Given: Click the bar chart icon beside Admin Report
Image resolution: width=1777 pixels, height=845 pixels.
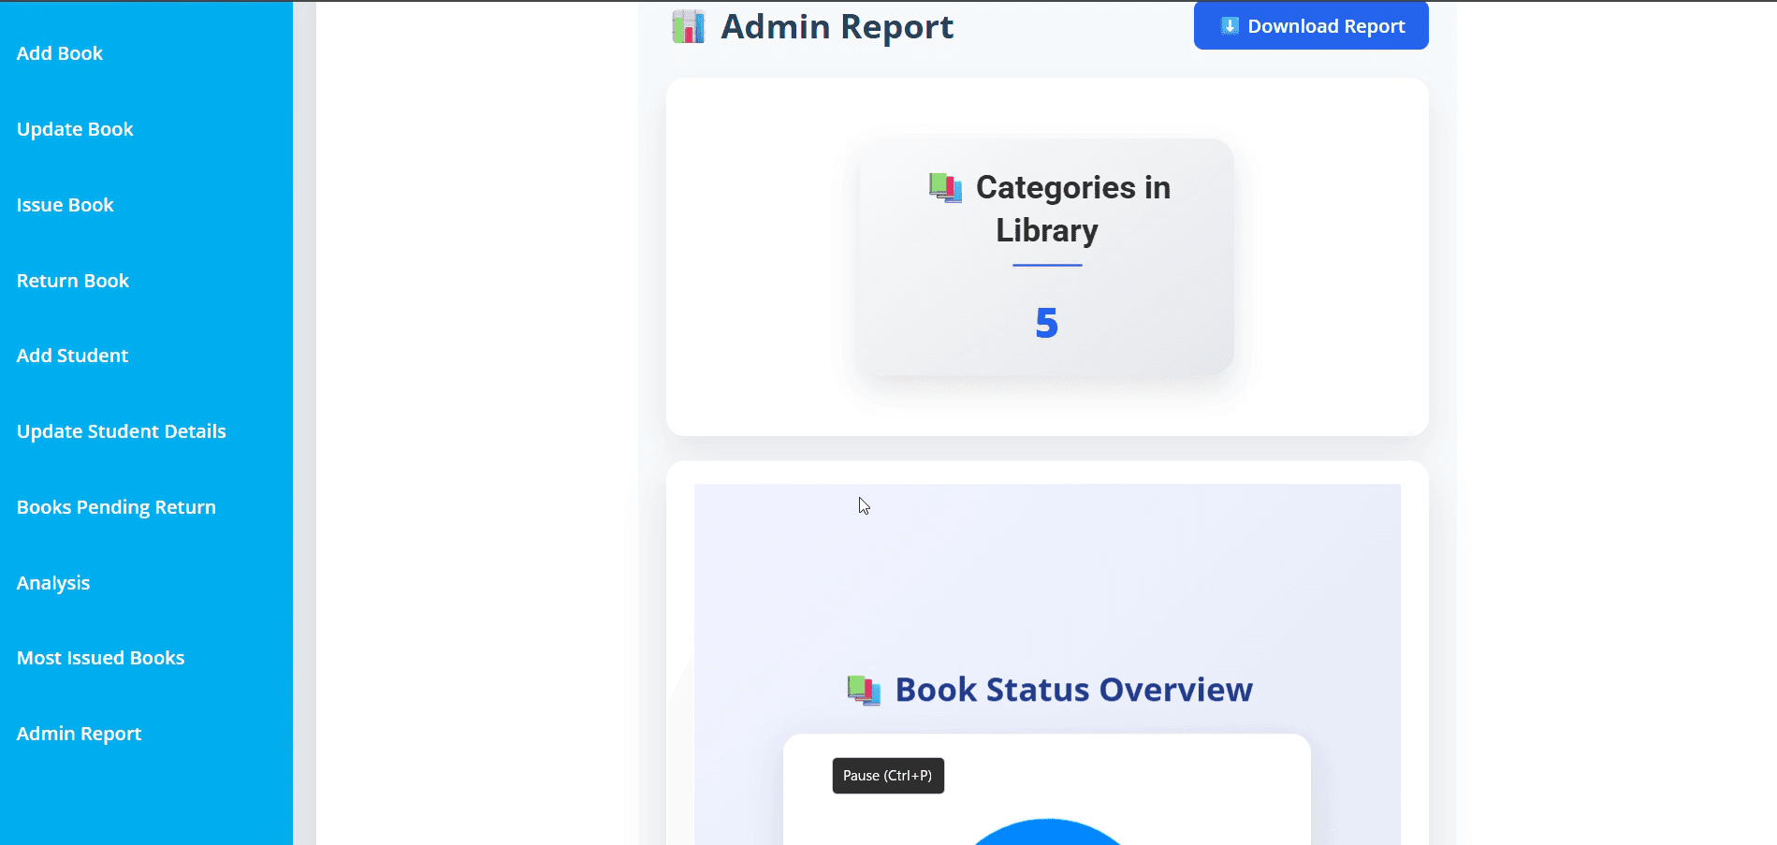Looking at the screenshot, I should click(x=688, y=27).
